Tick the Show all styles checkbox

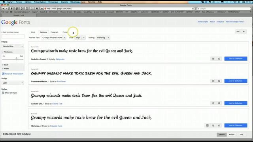point(3,93)
